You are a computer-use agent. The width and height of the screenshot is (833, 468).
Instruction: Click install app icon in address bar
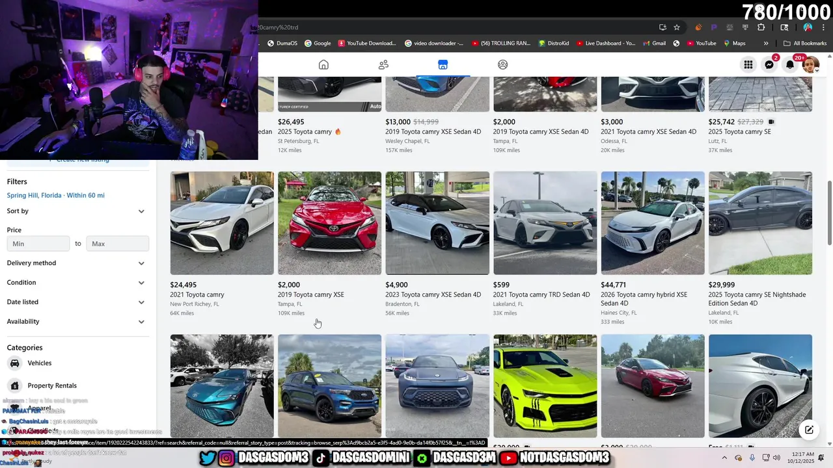pos(662,27)
